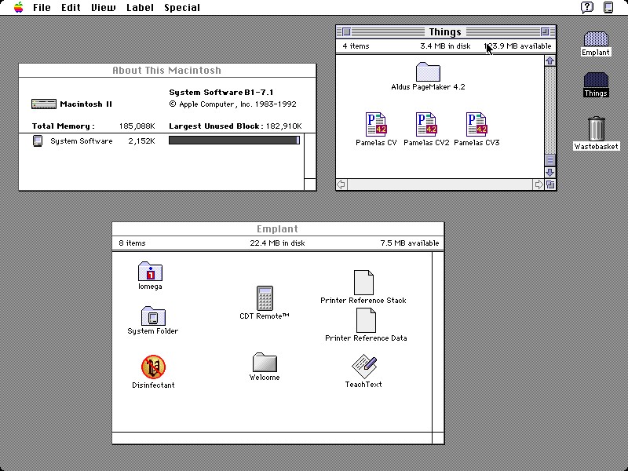
Task: Select the Pamelas CV3 document icon
Action: [476, 125]
